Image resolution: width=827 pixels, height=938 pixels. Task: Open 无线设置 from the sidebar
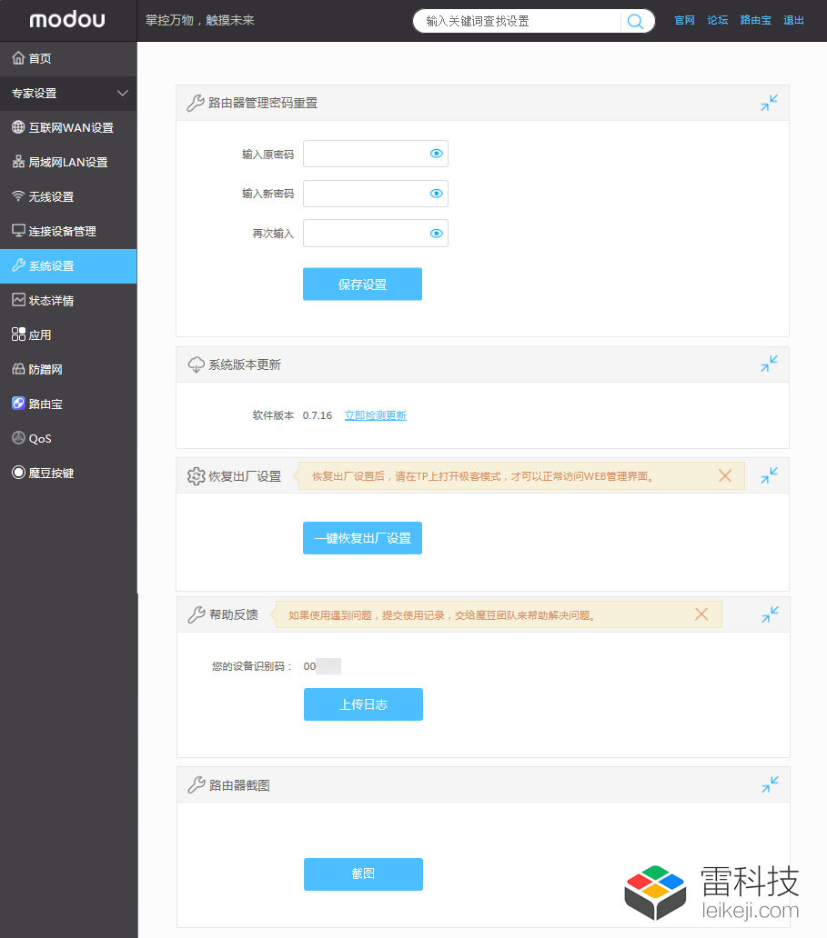(x=51, y=196)
